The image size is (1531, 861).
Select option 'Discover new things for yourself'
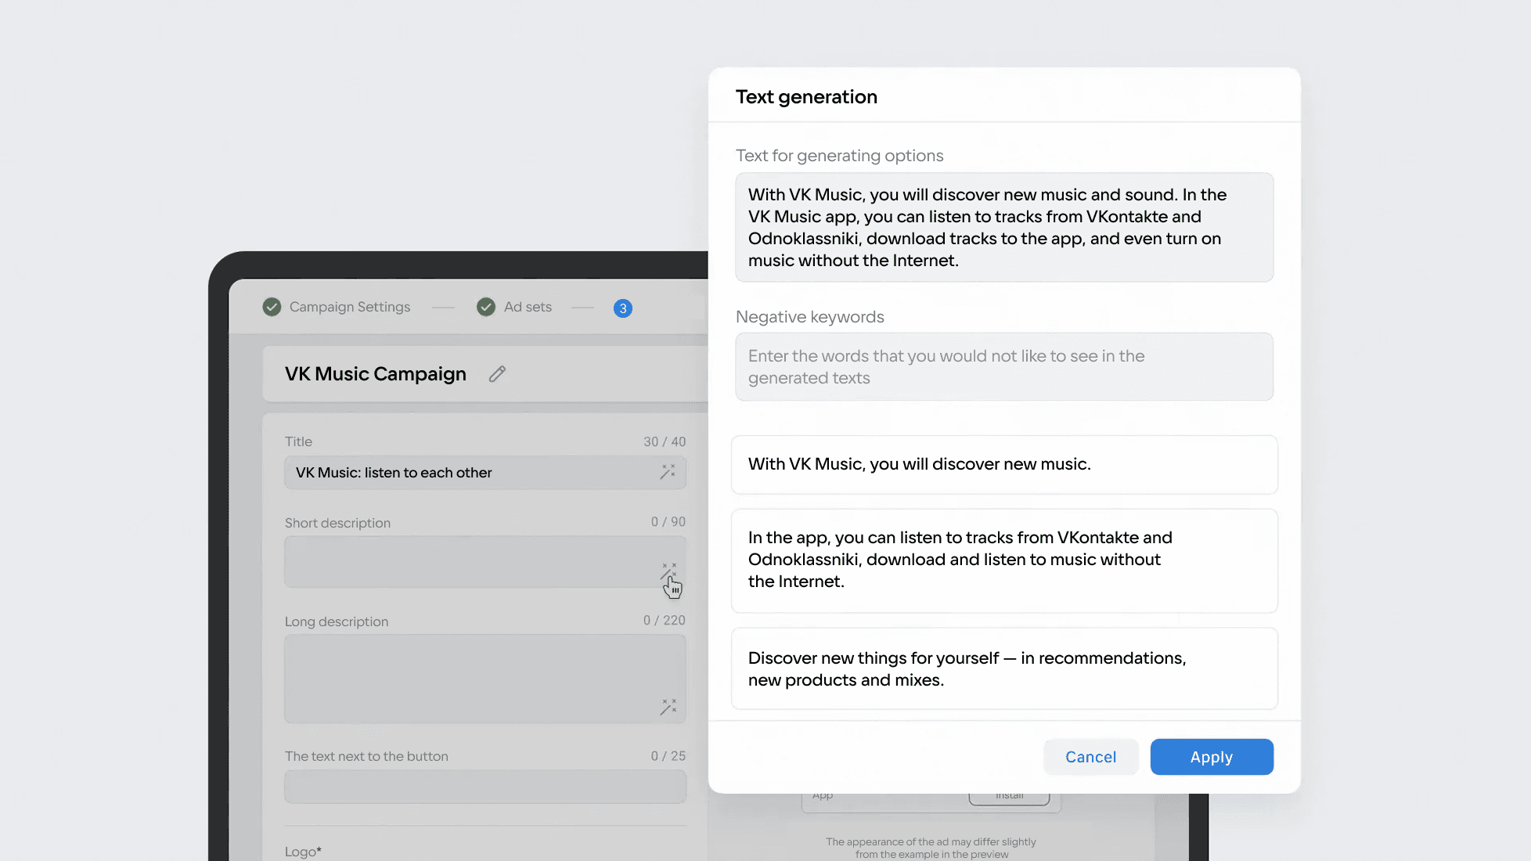tap(1003, 669)
